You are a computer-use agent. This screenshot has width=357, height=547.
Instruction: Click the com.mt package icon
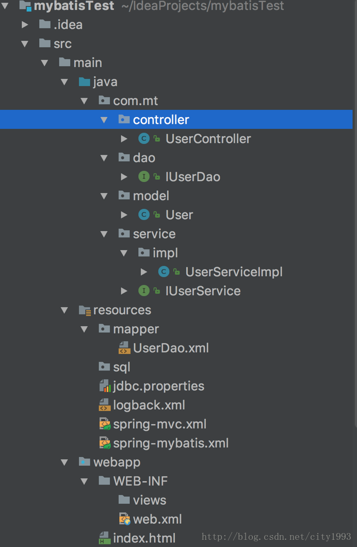tap(104, 100)
